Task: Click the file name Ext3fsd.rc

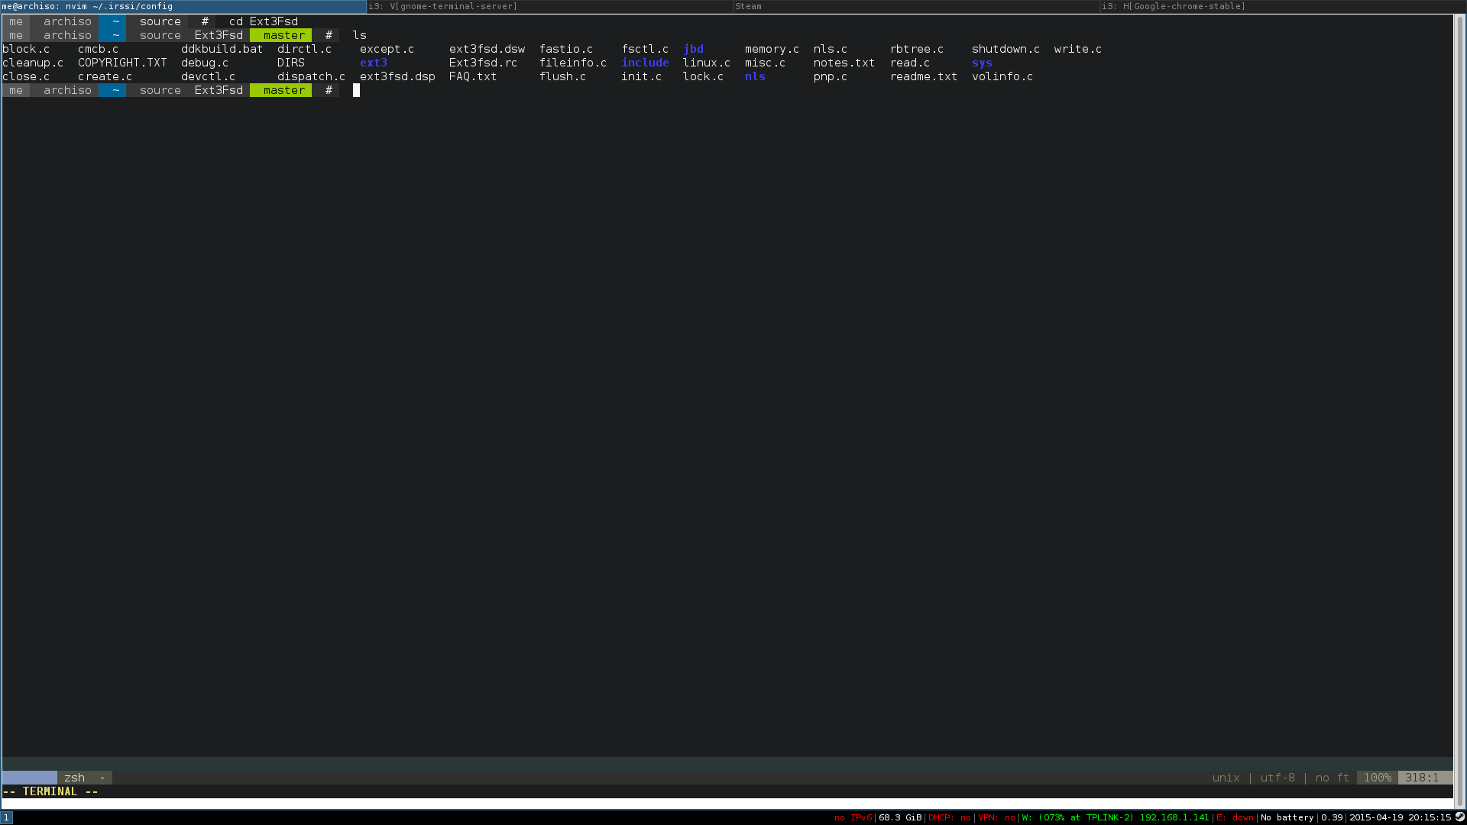Action: pos(483,63)
